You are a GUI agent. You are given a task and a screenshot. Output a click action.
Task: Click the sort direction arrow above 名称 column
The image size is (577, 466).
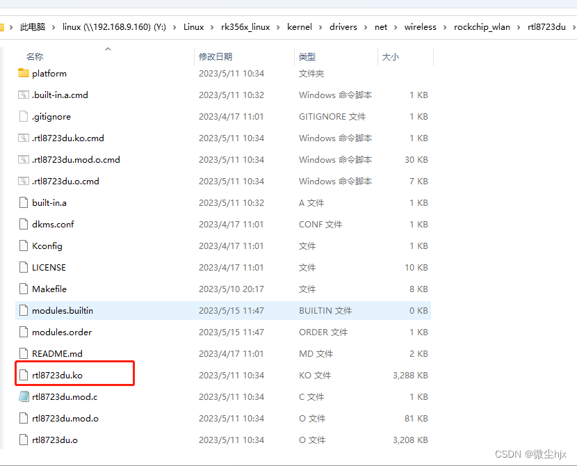[108, 49]
